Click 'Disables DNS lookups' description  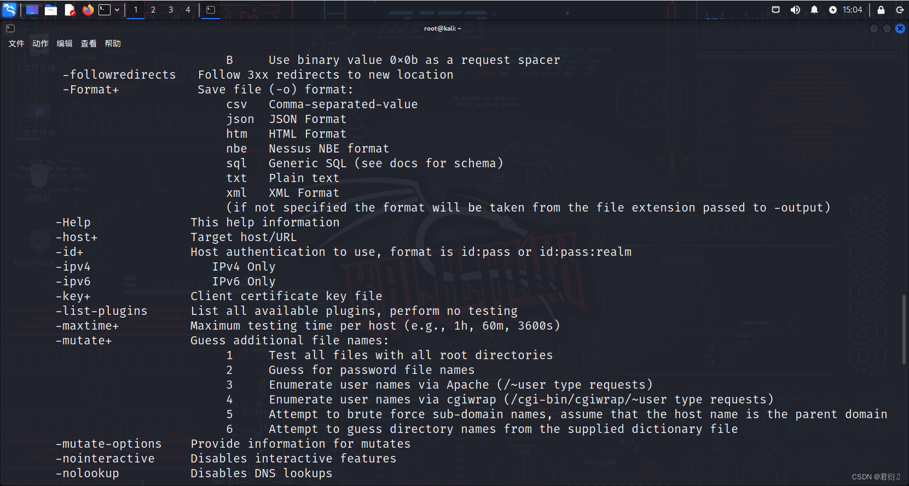point(262,473)
